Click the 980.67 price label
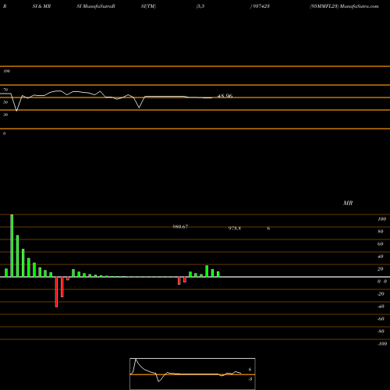390x390 pixels. (180, 227)
